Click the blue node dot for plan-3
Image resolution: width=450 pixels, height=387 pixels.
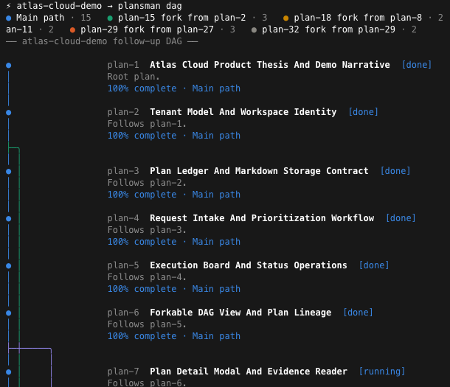[x=9, y=172]
